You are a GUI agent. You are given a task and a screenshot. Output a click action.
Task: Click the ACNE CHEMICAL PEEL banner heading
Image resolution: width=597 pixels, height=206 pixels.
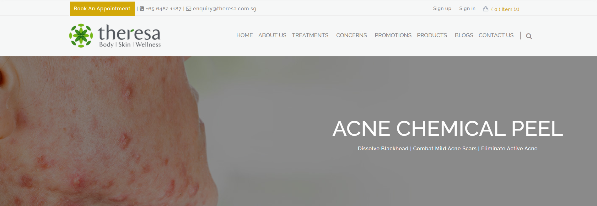click(x=448, y=129)
